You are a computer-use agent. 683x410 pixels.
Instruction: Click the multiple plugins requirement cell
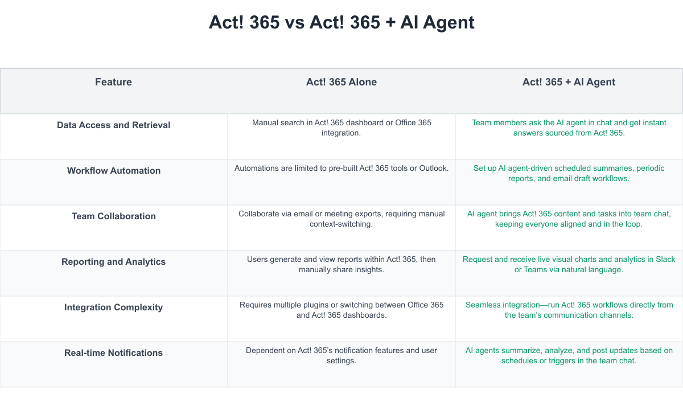pos(341,310)
